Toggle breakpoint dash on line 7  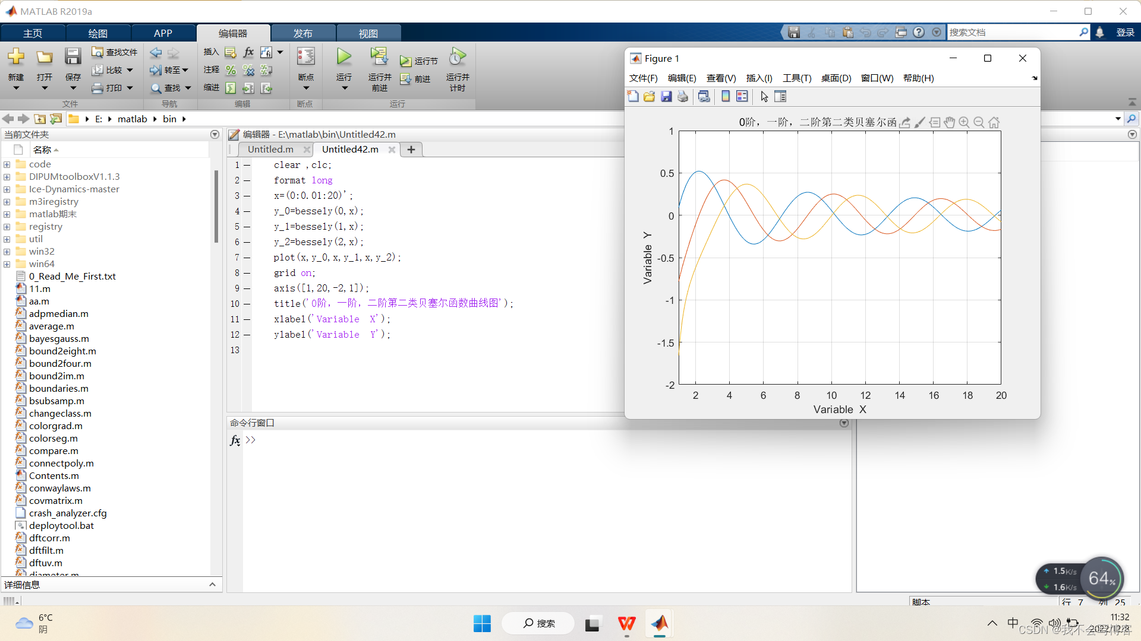[x=247, y=258]
